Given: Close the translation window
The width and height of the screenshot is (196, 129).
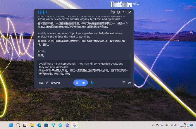Looking at the screenshot, I should pyautogui.click(x=130, y=12).
